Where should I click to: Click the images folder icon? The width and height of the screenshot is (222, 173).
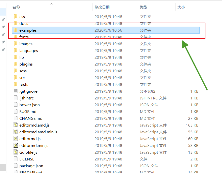click(x=15, y=44)
